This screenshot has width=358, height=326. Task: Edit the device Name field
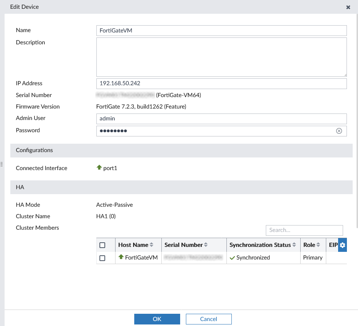coord(221,31)
